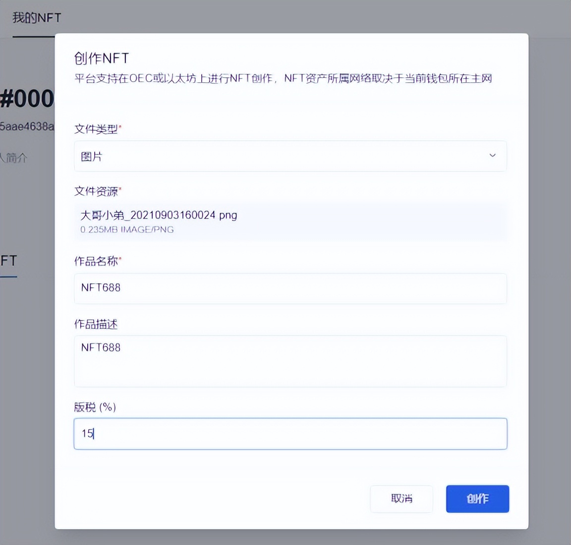Click the 作品名称 field label
Image resolution: width=571 pixels, height=545 pixels.
[x=96, y=261]
